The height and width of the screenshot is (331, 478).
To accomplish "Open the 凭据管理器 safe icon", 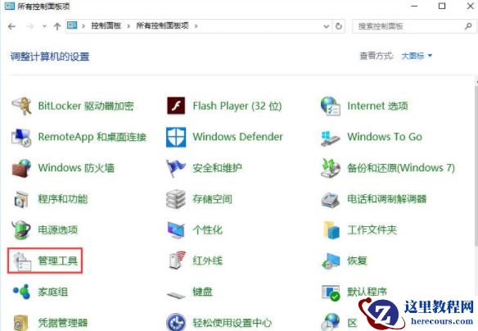I will [x=21, y=323].
